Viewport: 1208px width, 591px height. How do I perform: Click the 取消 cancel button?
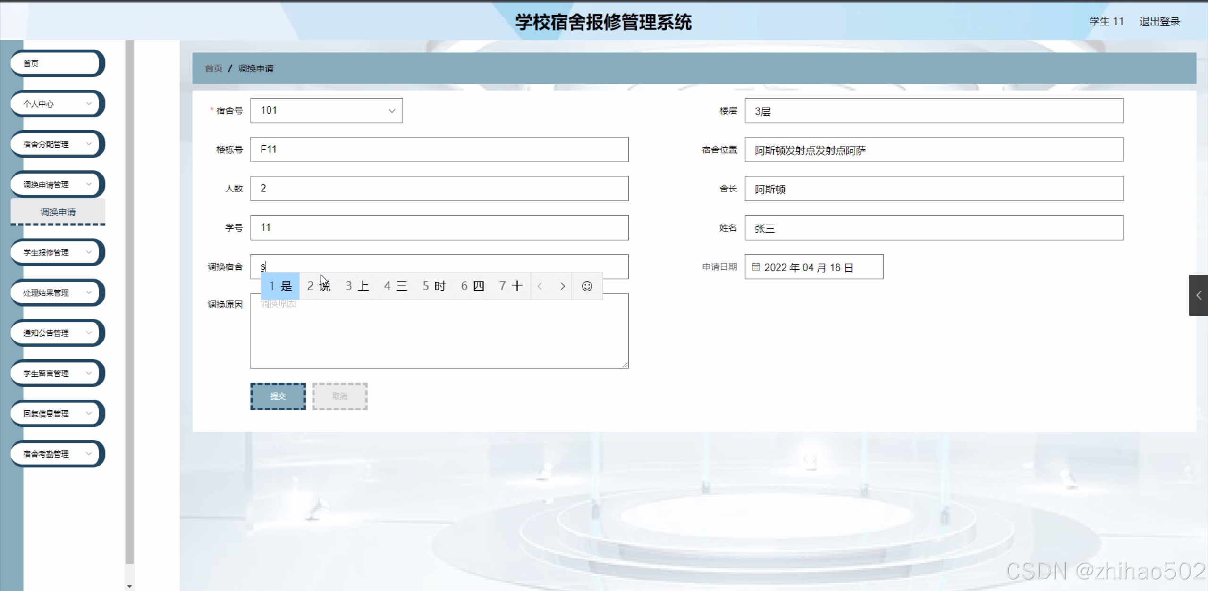(339, 396)
